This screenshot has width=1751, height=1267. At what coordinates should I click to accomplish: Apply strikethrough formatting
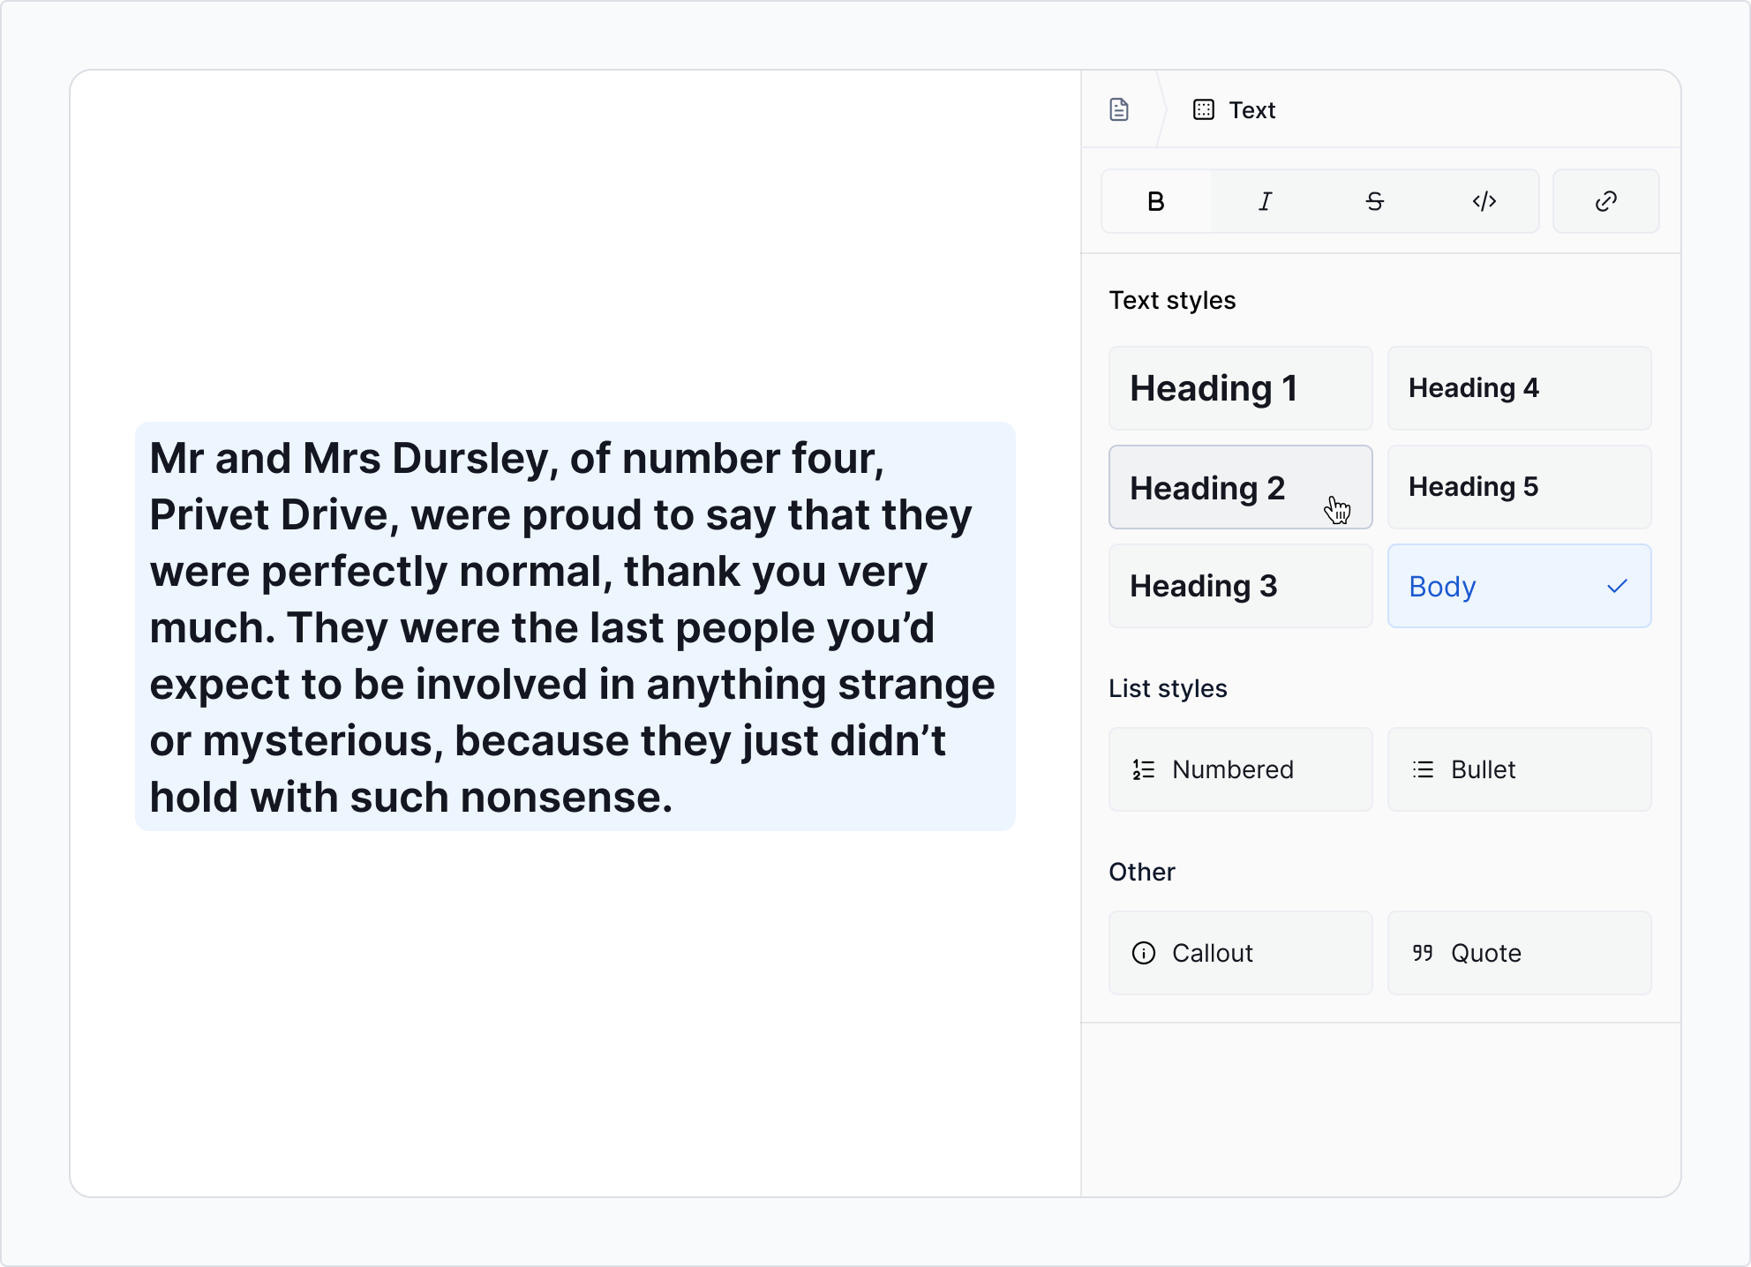pos(1374,202)
